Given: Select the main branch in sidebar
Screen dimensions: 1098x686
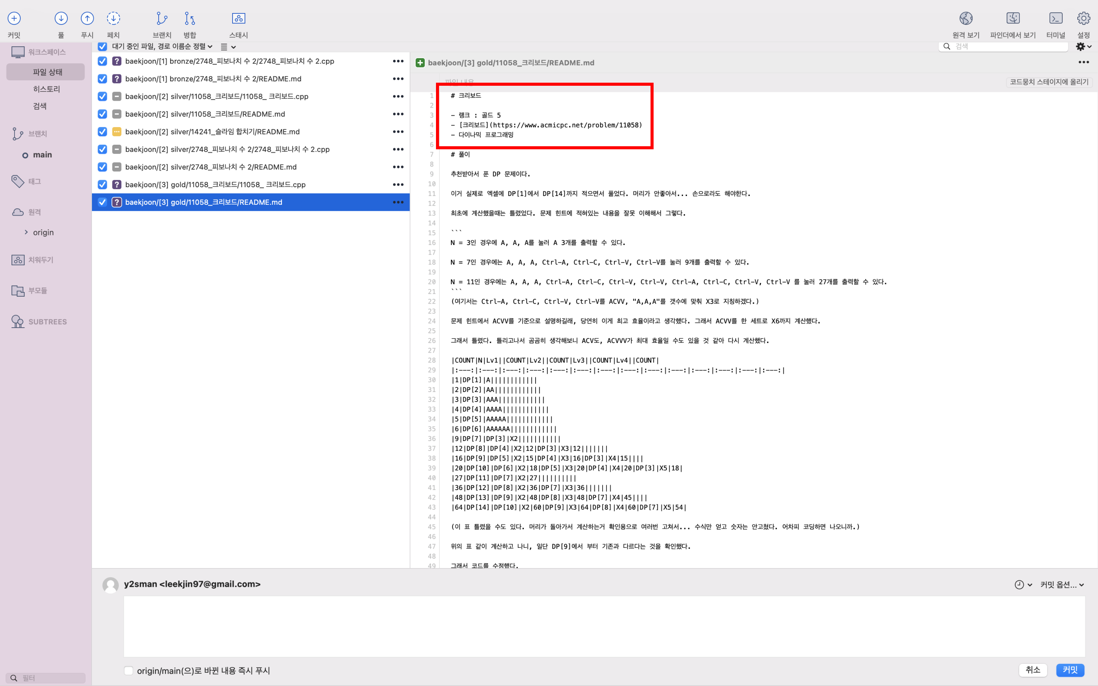Looking at the screenshot, I should pyautogui.click(x=42, y=155).
